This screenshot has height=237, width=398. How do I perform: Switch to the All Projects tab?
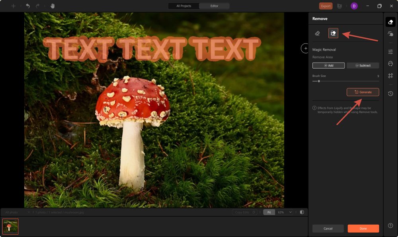tap(183, 6)
